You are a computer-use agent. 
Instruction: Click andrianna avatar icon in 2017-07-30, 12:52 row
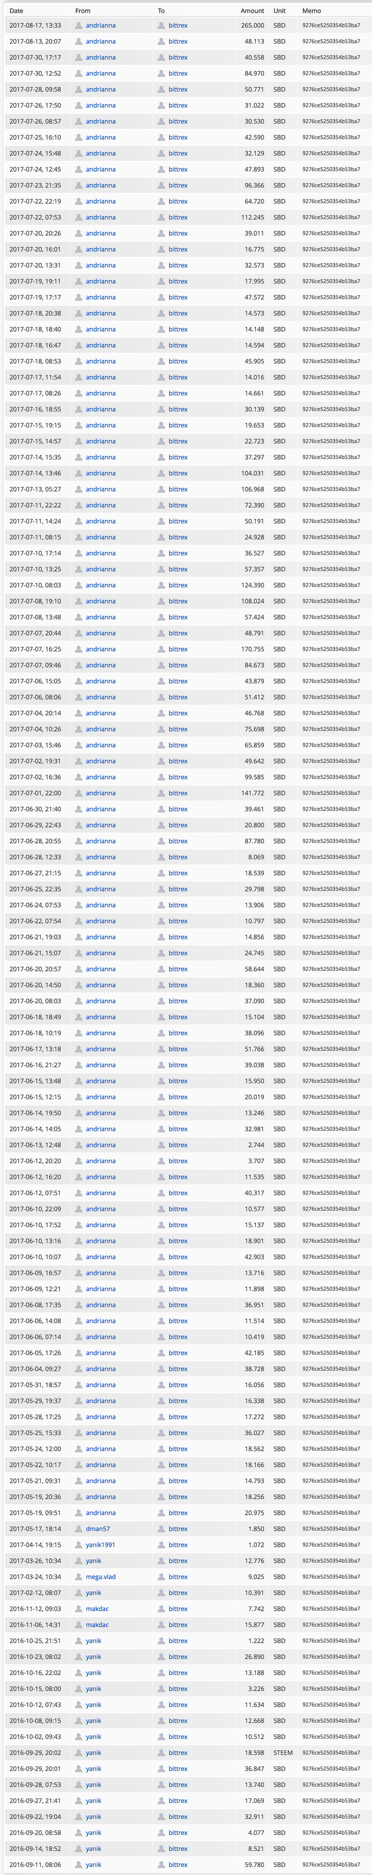78,74
